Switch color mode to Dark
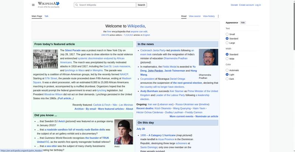Viewport: 295px width, 152px height. (x=227, y=79)
